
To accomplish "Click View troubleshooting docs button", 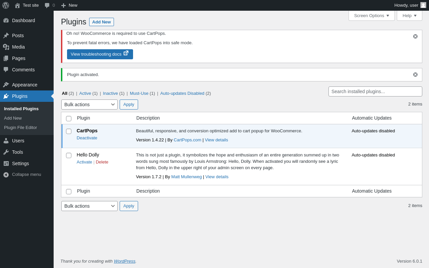I will pos(100,54).
